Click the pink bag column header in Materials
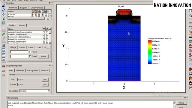The image size is (192, 108). (x=33, y=11)
